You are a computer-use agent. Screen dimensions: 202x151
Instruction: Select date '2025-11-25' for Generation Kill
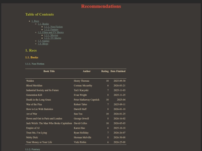pyautogui.click(x=119, y=95)
